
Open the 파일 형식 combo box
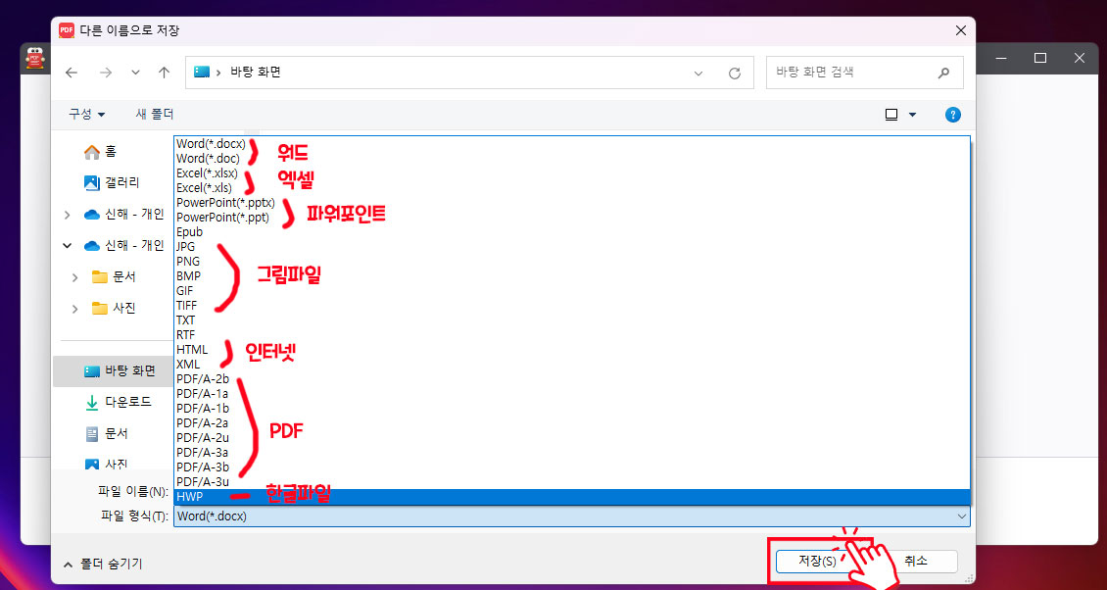pyautogui.click(x=572, y=516)
